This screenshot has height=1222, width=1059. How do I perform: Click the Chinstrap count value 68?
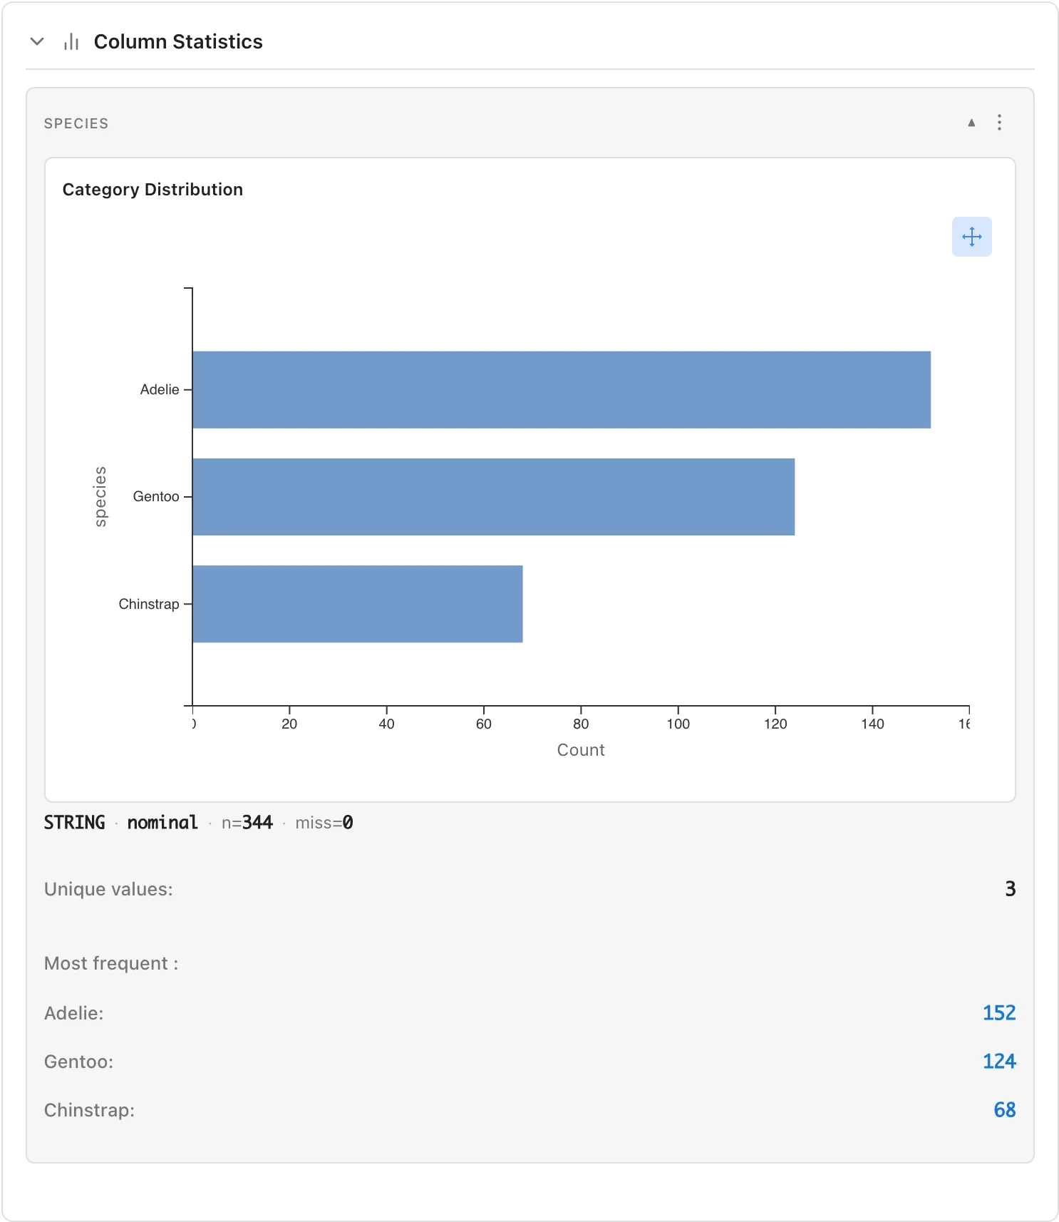click(x=1005, y=1110)
